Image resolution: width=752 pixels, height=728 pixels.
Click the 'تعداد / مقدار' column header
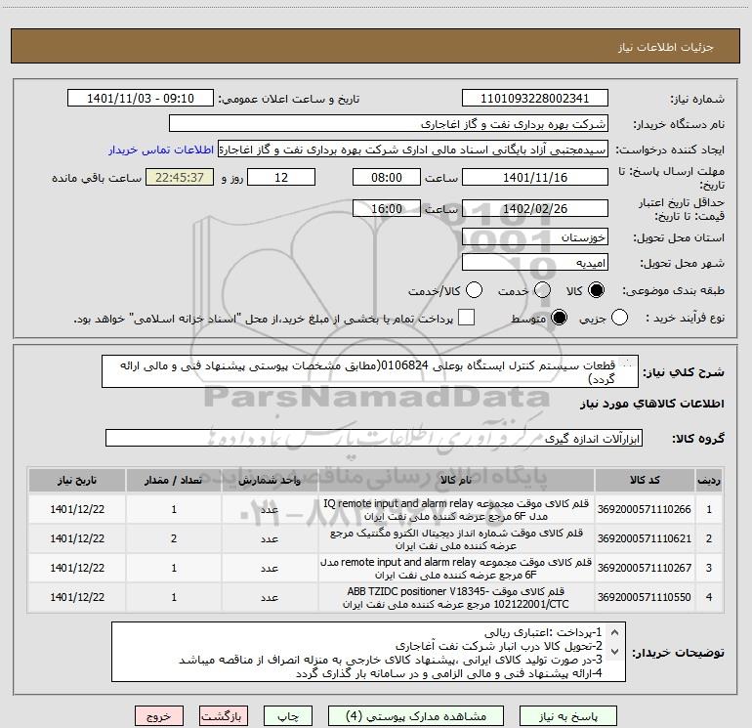(174, 480)
